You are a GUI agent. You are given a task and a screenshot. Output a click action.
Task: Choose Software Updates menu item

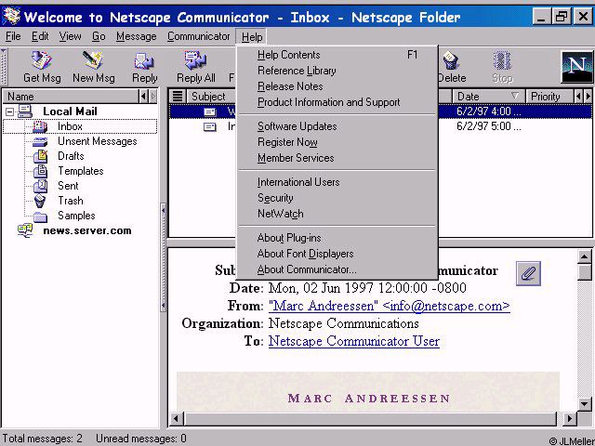pyautogui.click(x=337, y=126)
